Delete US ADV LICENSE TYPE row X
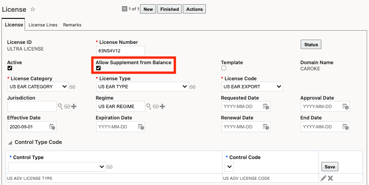This screenshot has height=185, width=369. tap(330, 178)
